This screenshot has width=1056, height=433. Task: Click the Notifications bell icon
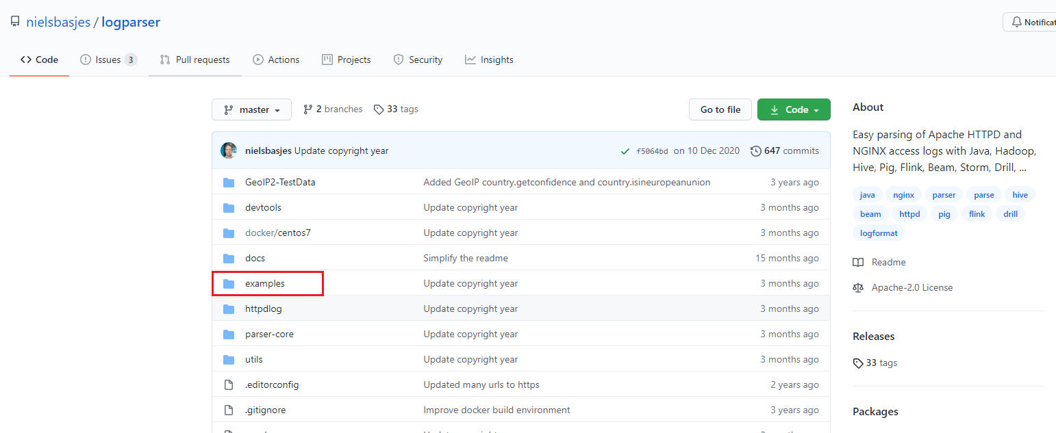pyautogui.click(x=1016, y=21)
